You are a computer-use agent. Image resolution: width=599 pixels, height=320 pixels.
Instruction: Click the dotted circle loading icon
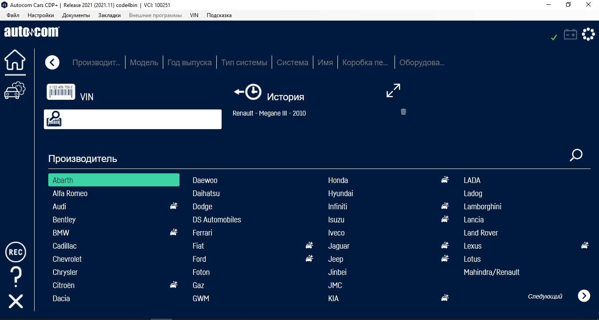(x=588, y=34)
